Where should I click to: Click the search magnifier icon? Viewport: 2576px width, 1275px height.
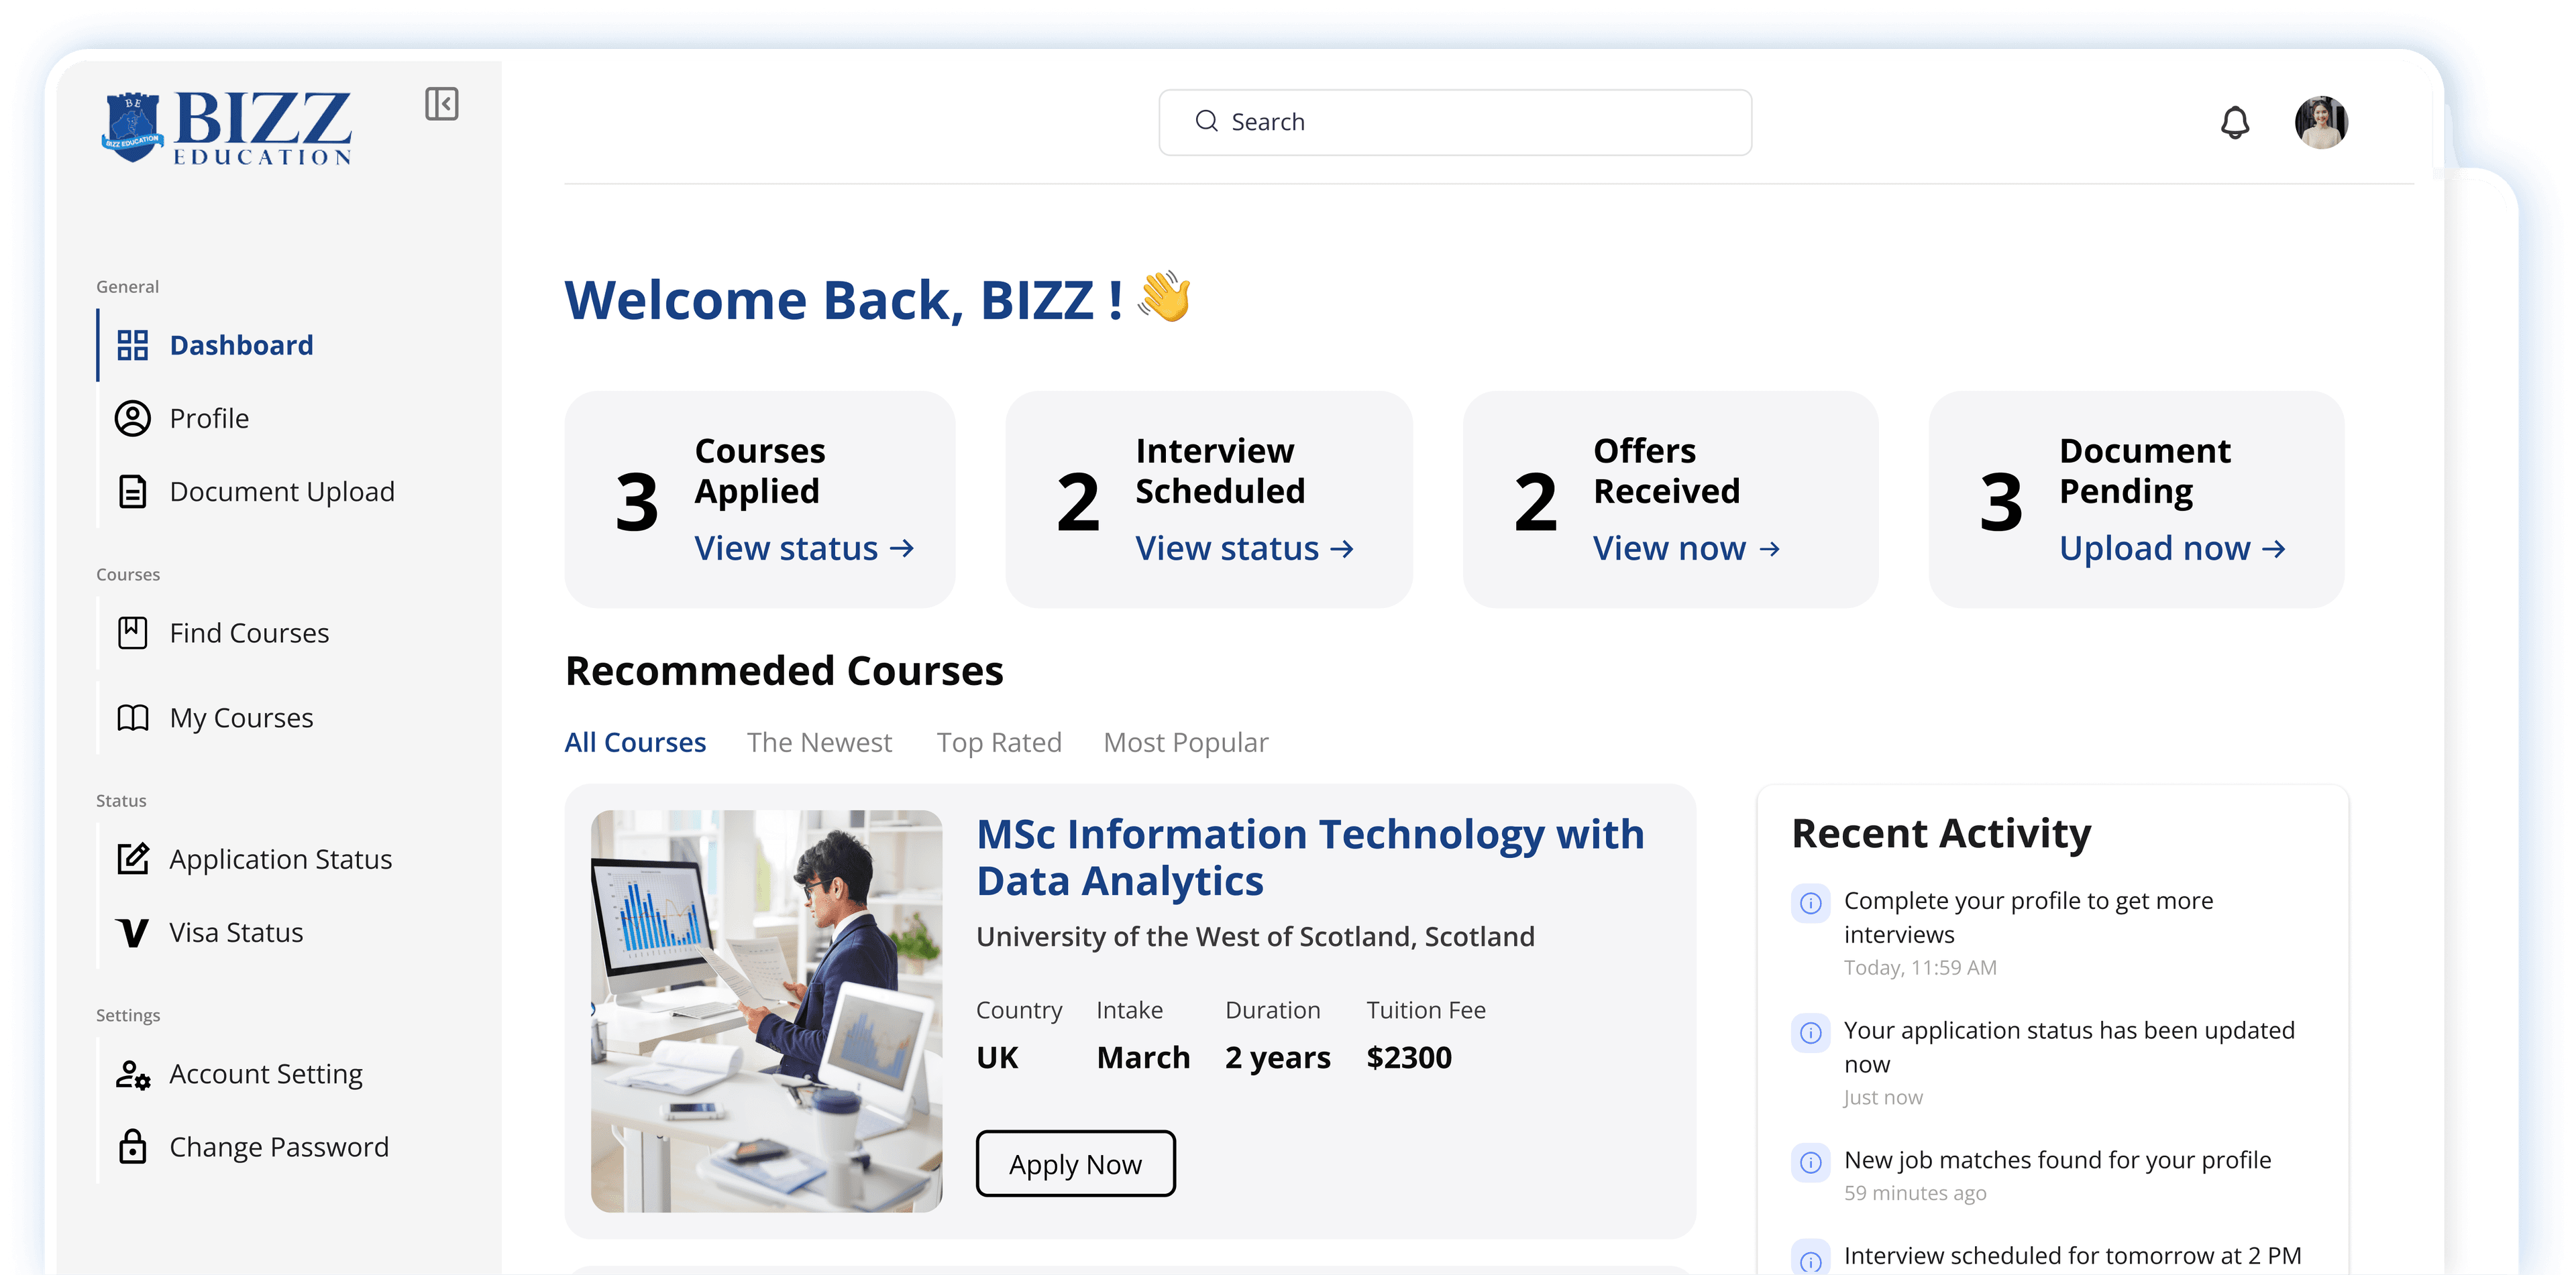pos(1207,121)
